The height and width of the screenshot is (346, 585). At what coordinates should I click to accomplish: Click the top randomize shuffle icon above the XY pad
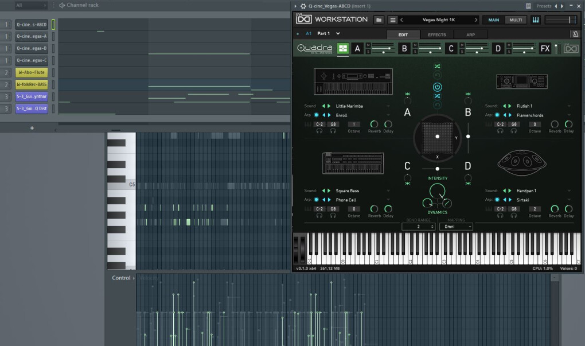pyautogui.click(x=437, y=67)
